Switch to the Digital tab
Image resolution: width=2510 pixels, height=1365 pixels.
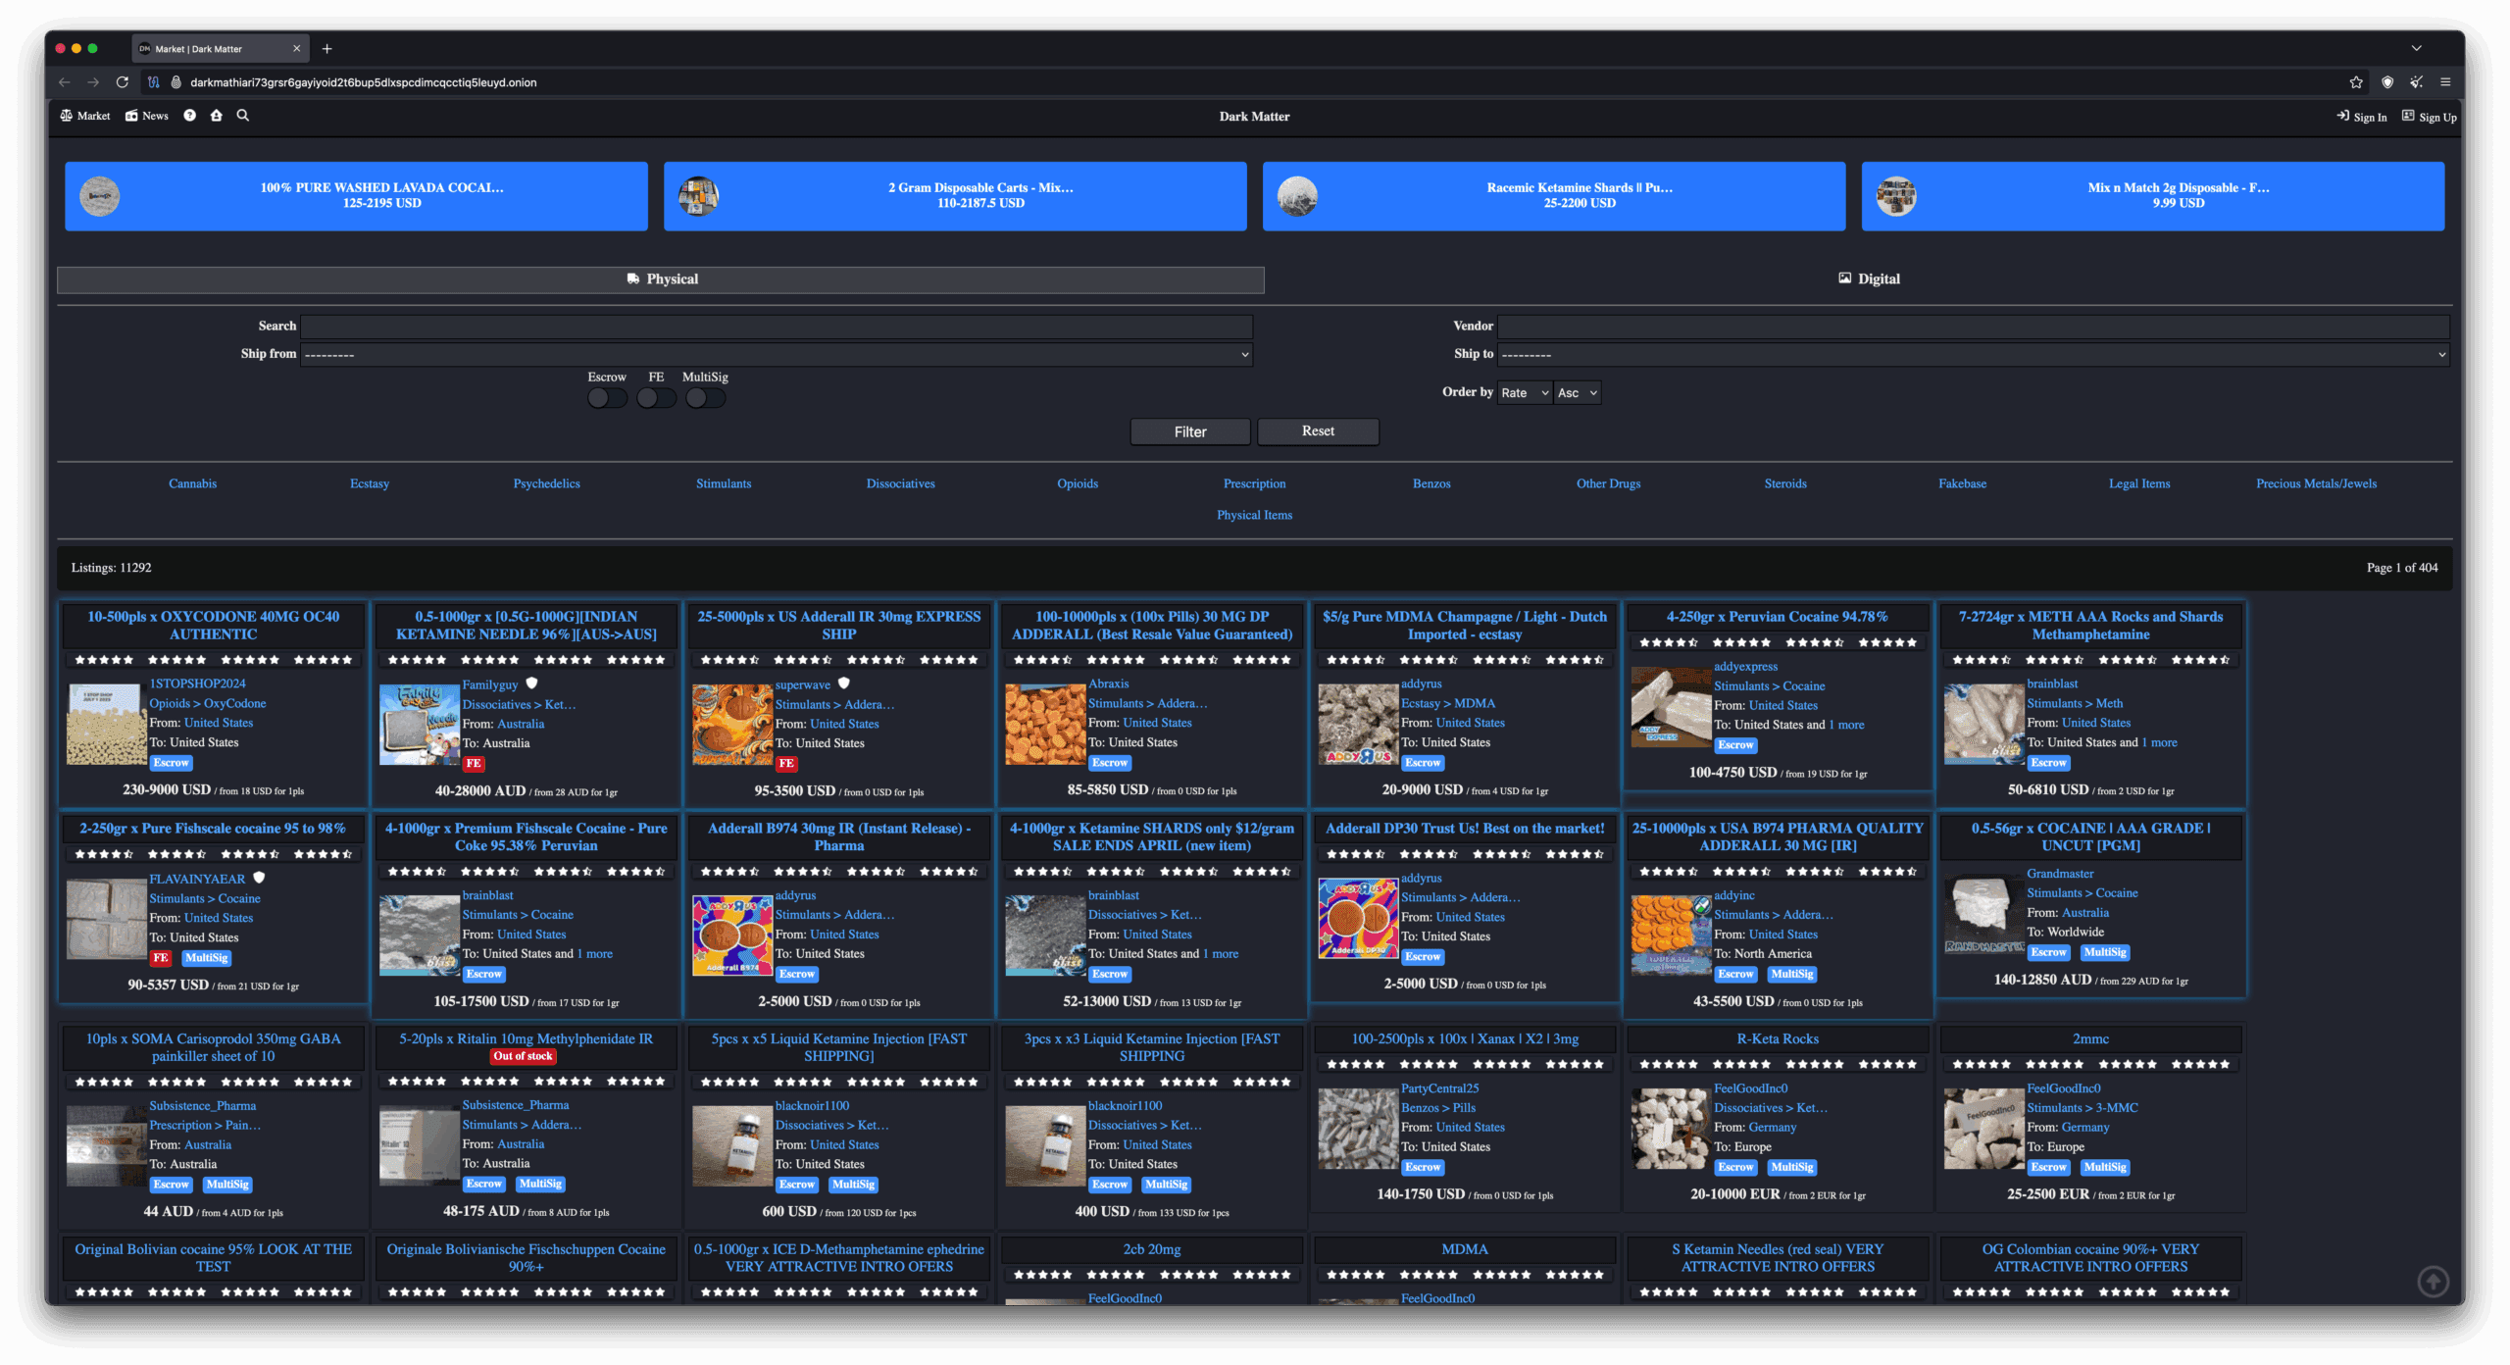click(x=1871, y=278)
